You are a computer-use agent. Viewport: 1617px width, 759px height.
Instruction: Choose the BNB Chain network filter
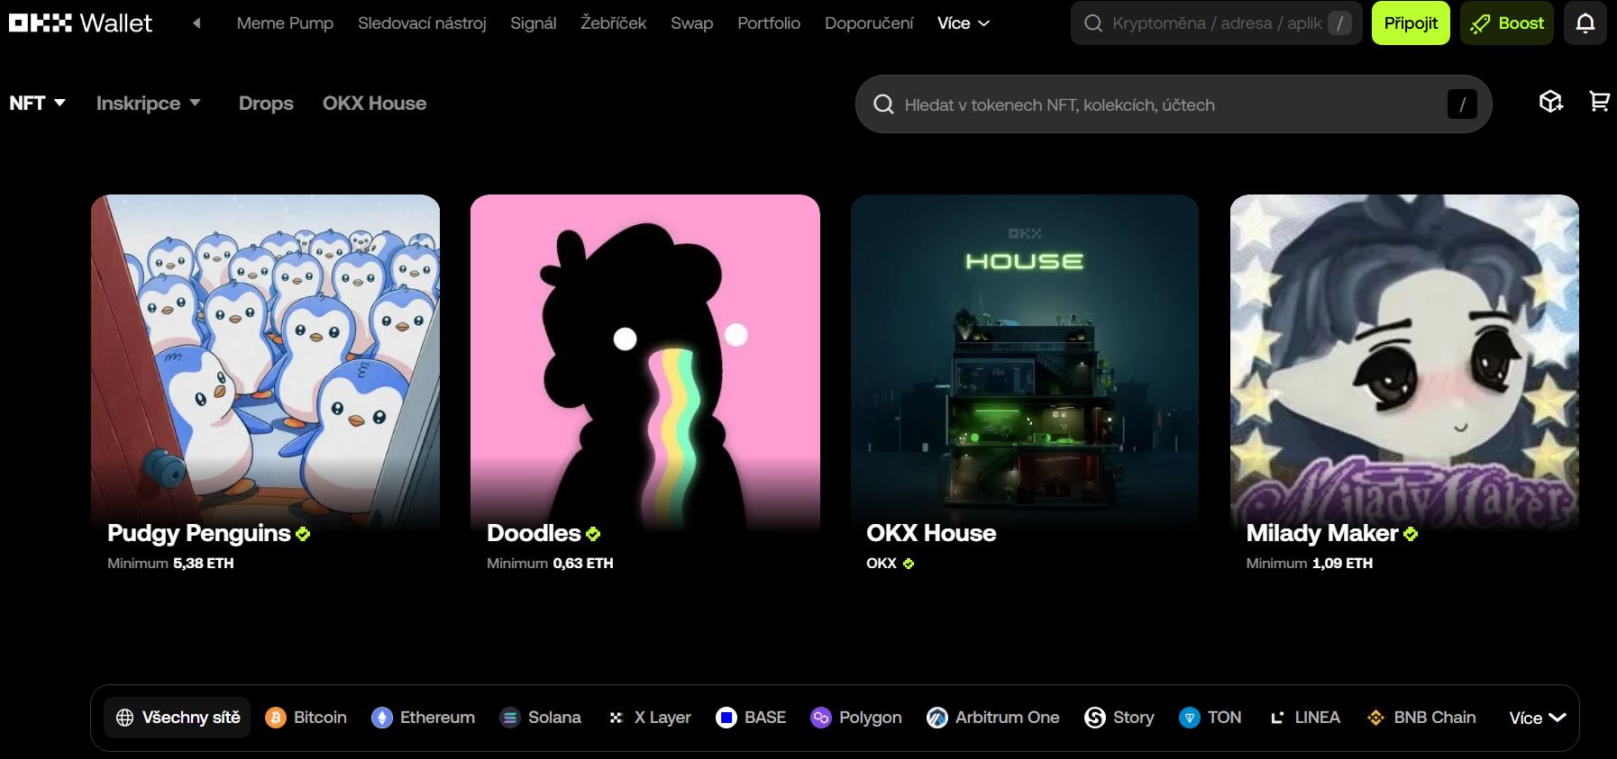[1421, 718]
